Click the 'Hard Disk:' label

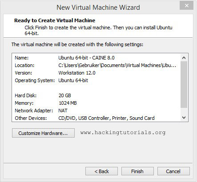coord(26,95)
